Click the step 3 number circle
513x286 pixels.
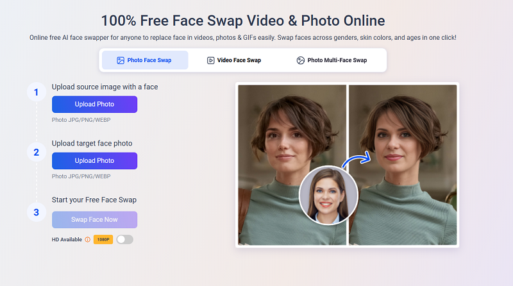pos(36,212)
